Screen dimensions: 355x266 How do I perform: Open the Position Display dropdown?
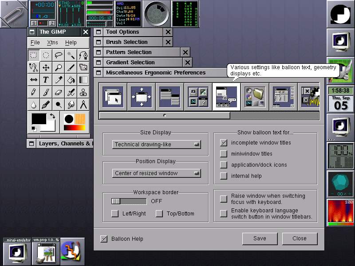tap(157, 173)
